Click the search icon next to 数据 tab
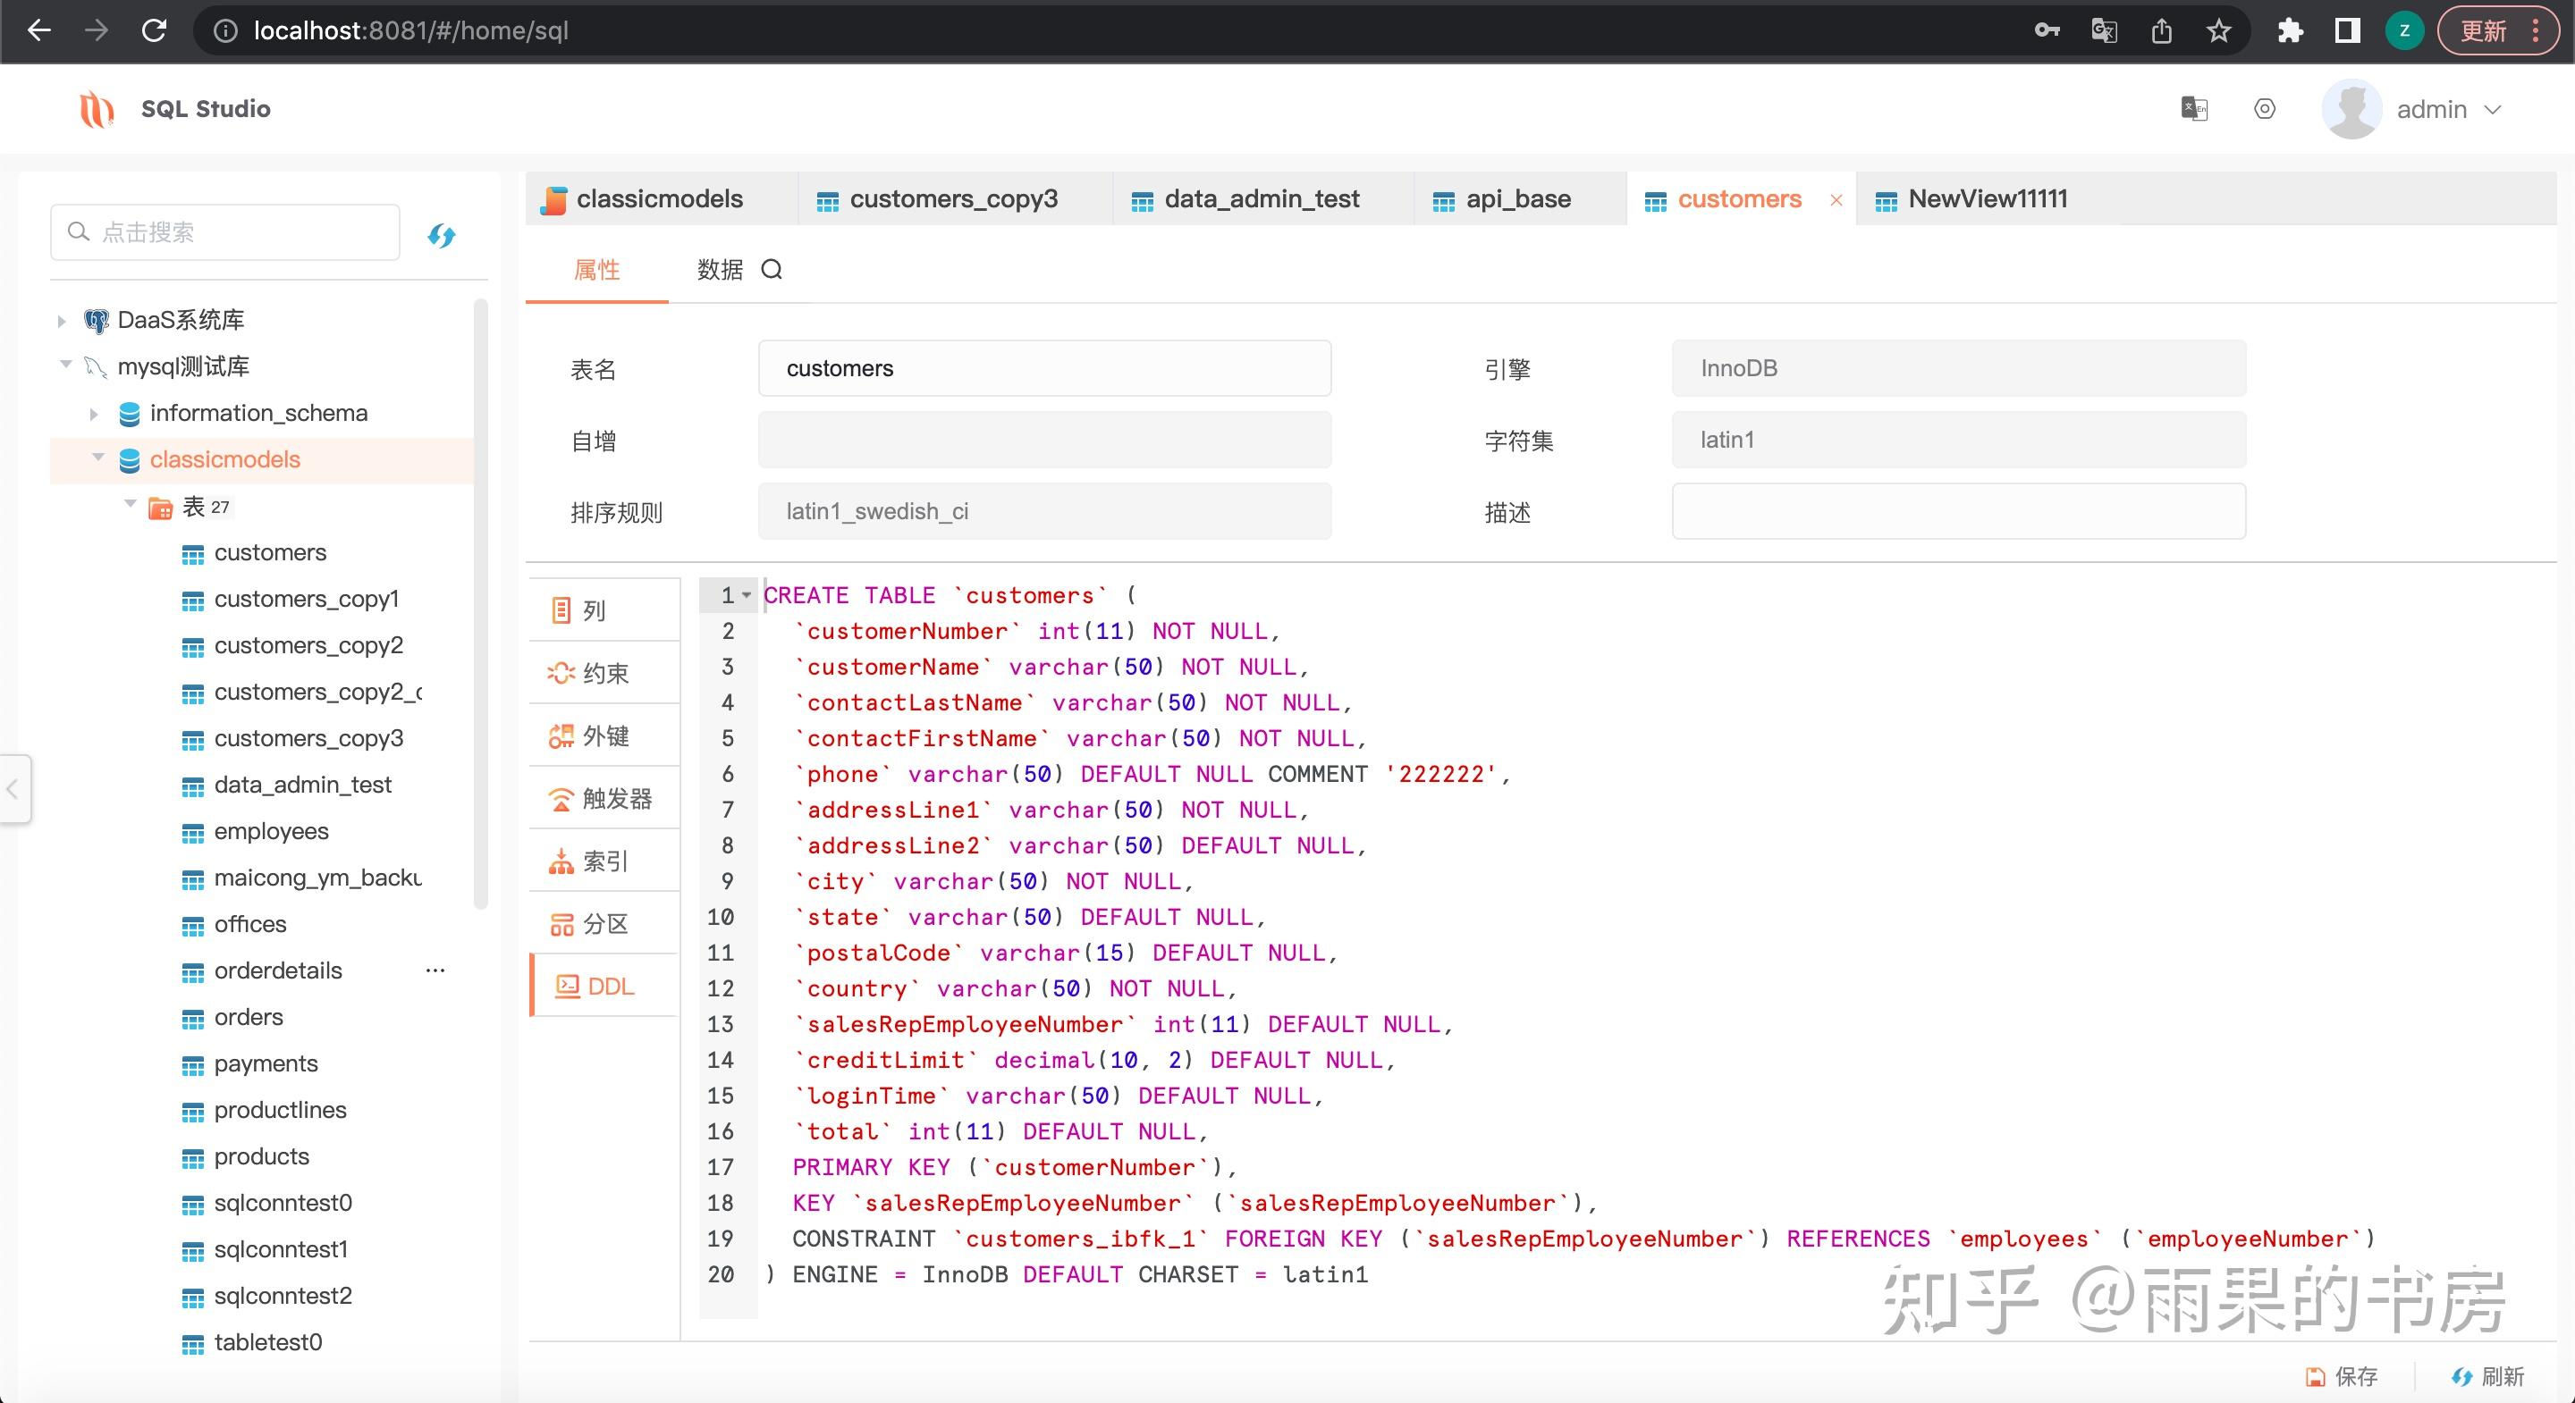The width and height of the screenshot is (2575, 1403). 772,269
